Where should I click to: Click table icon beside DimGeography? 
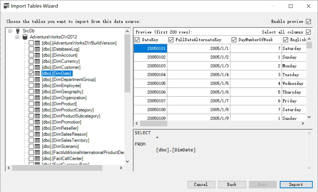37,92
